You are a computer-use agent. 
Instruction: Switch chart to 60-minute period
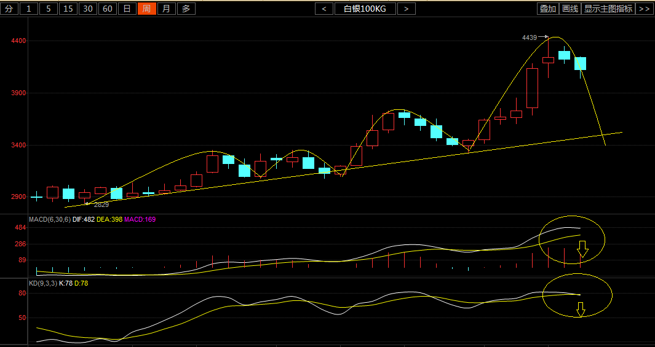(108, 9)
